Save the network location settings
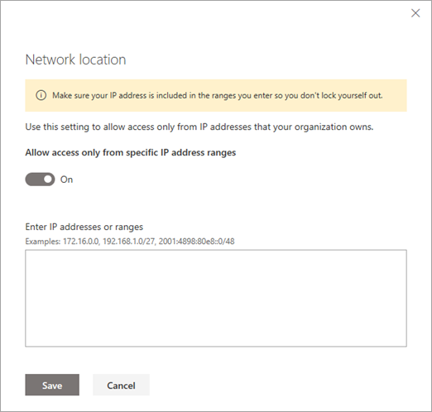Image resolution: width=432 pixels, height=412 pixels. [52, 385]
